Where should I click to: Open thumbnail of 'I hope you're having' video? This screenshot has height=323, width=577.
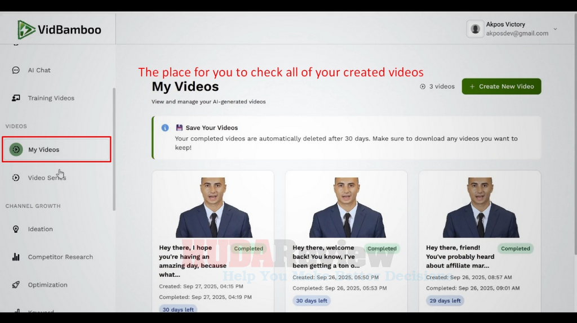pyautogui.click(x=213, y=207)
